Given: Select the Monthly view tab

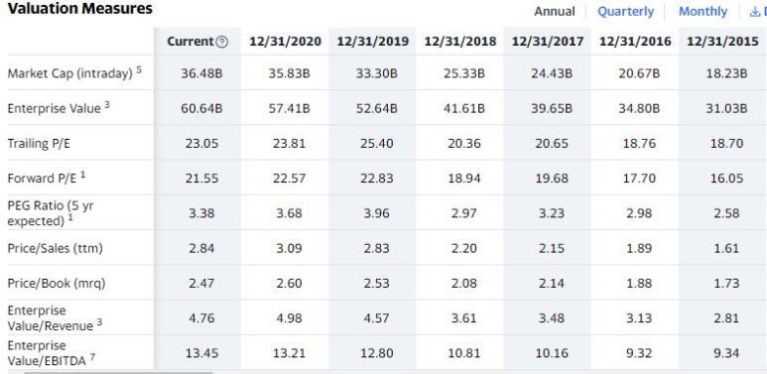Looking at the screenshot, I should 703,11.
